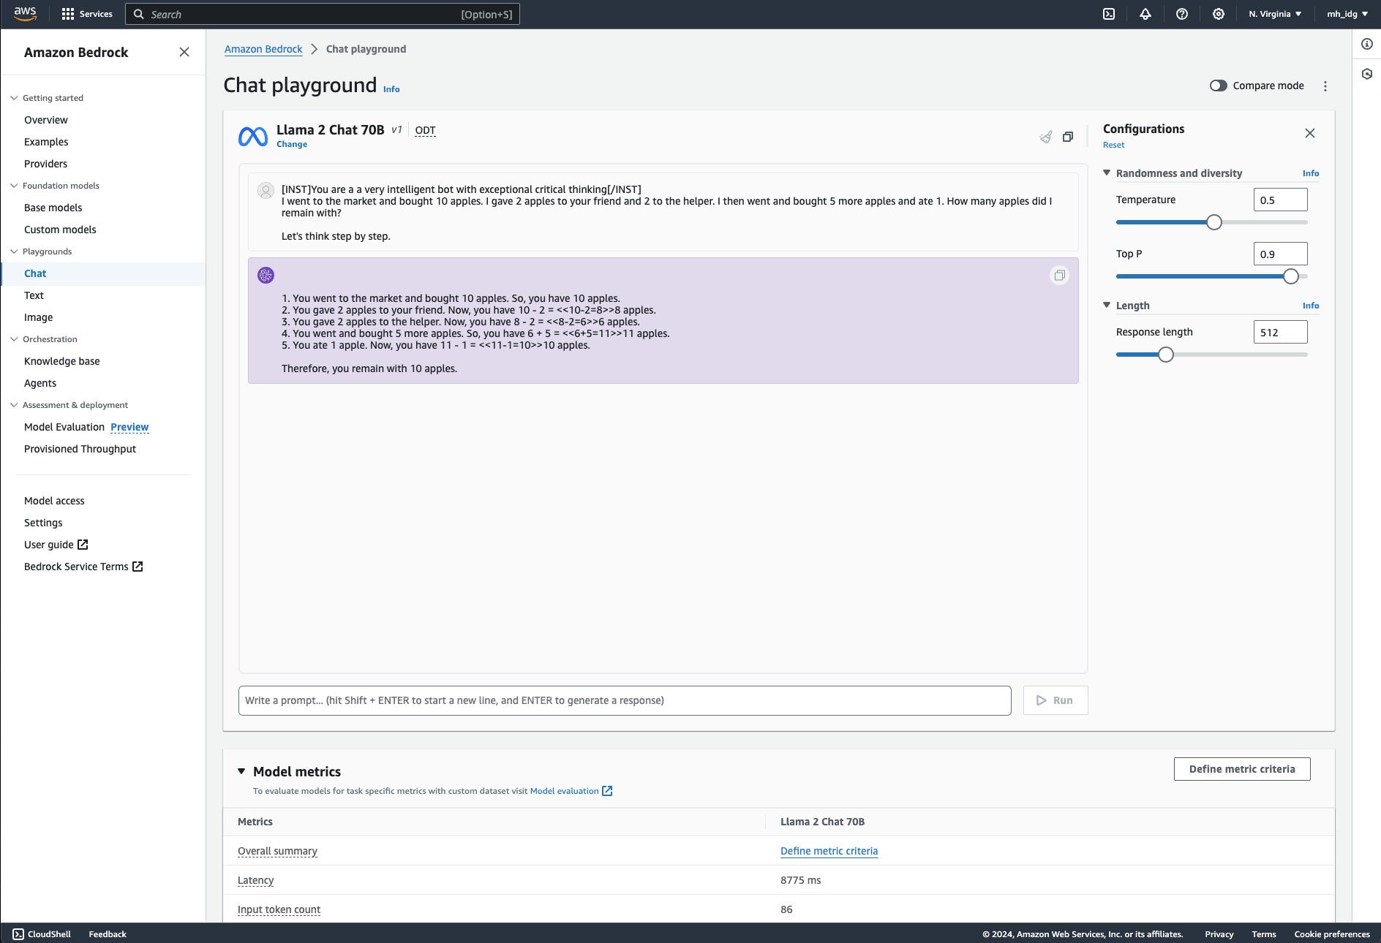The width and height of the screenshot is (1381, 943).
Task: Collapse the Orchestration section
Action: point(14,339)
